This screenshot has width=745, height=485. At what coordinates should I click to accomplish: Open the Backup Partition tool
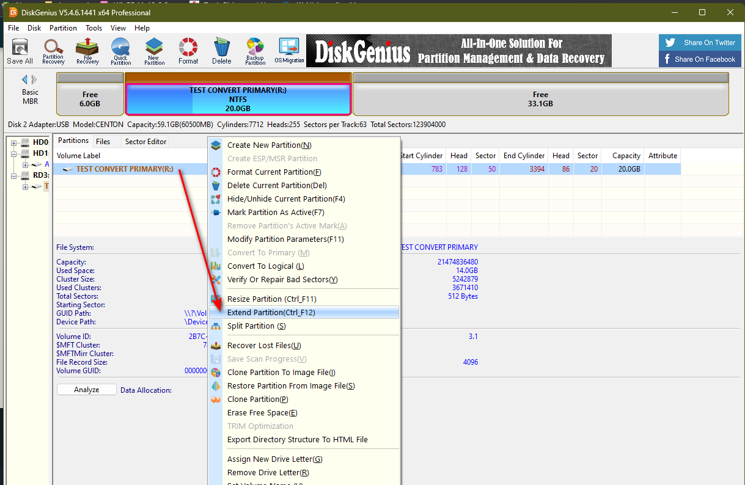[x=255, y=51]
